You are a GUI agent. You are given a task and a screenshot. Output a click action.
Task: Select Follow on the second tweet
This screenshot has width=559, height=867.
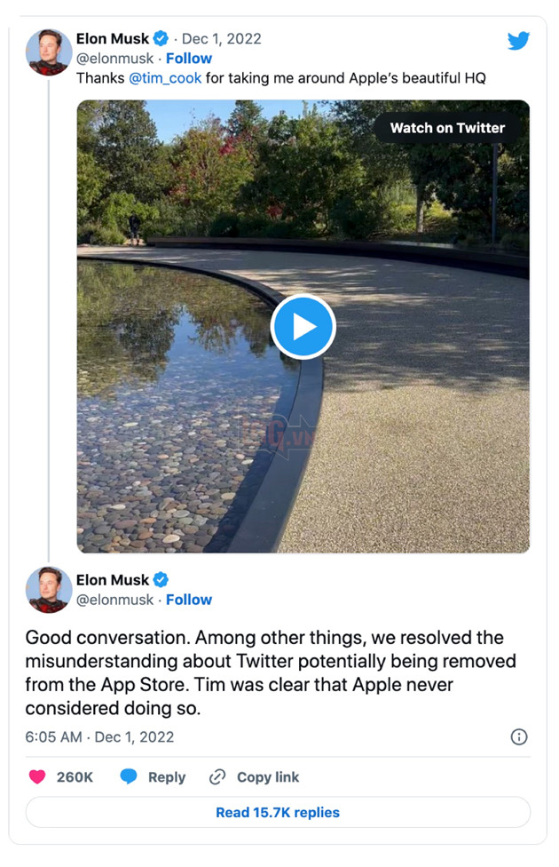[189, 600]
